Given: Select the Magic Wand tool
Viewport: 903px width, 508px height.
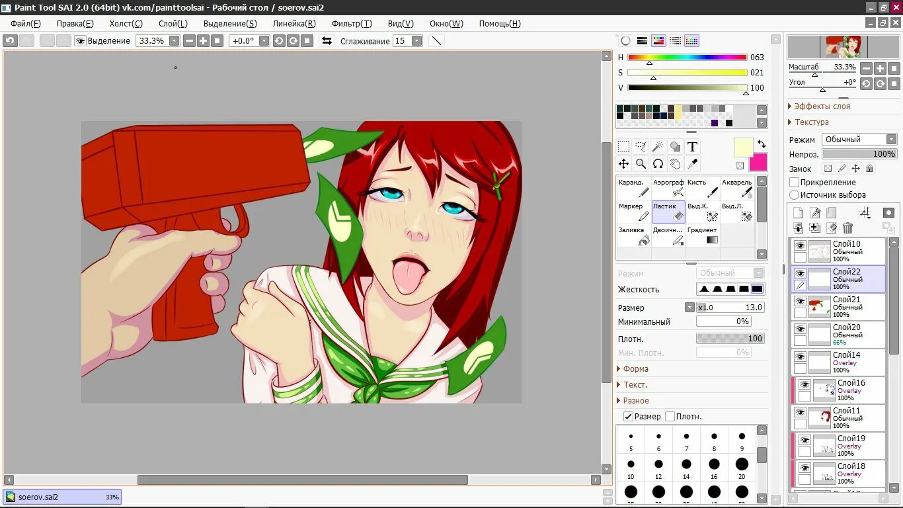Looking at the screenshot, I should (658, 147).
